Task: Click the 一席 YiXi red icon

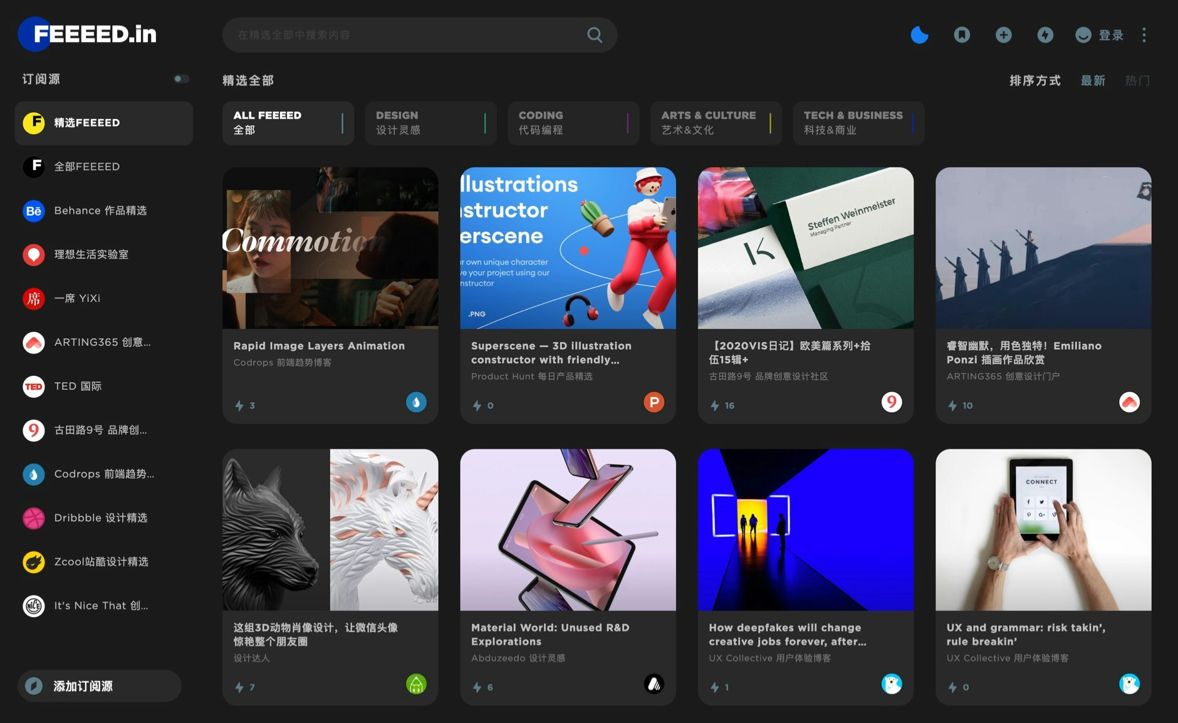Action: (x=34, y=298)
